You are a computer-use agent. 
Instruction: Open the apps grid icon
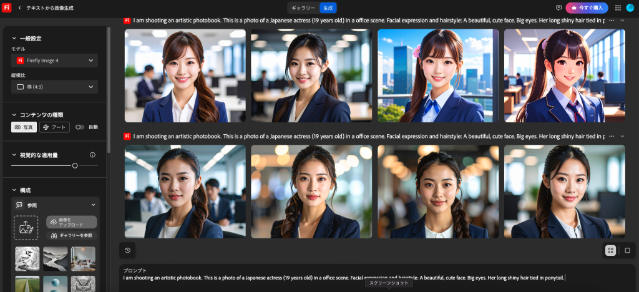click(618, 7)
